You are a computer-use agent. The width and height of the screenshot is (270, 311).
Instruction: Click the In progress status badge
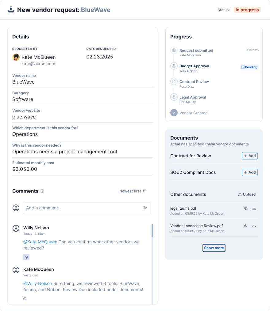coord(247,10)
